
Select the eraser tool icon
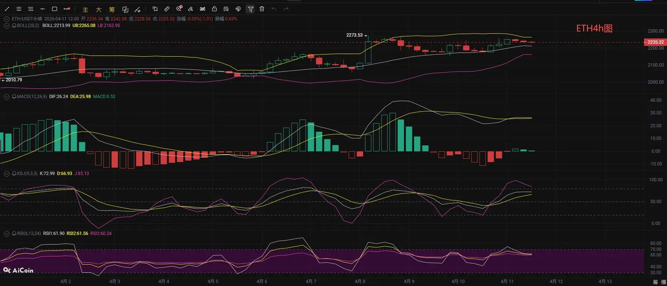(191, 9)
